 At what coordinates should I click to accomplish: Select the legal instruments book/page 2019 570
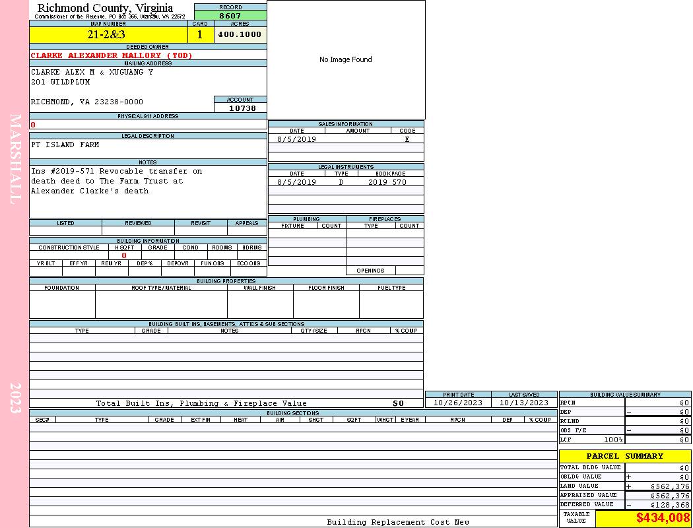click(x=387, y=182)
